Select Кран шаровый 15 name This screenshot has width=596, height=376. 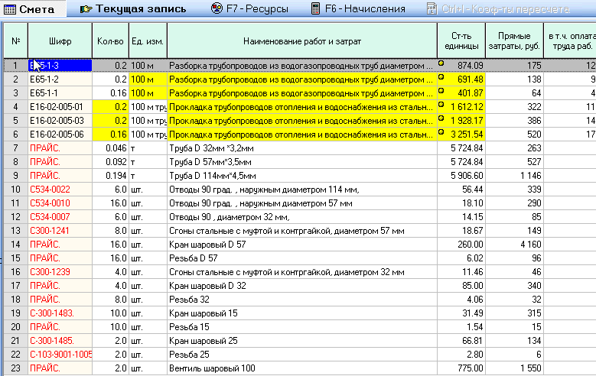302,313
